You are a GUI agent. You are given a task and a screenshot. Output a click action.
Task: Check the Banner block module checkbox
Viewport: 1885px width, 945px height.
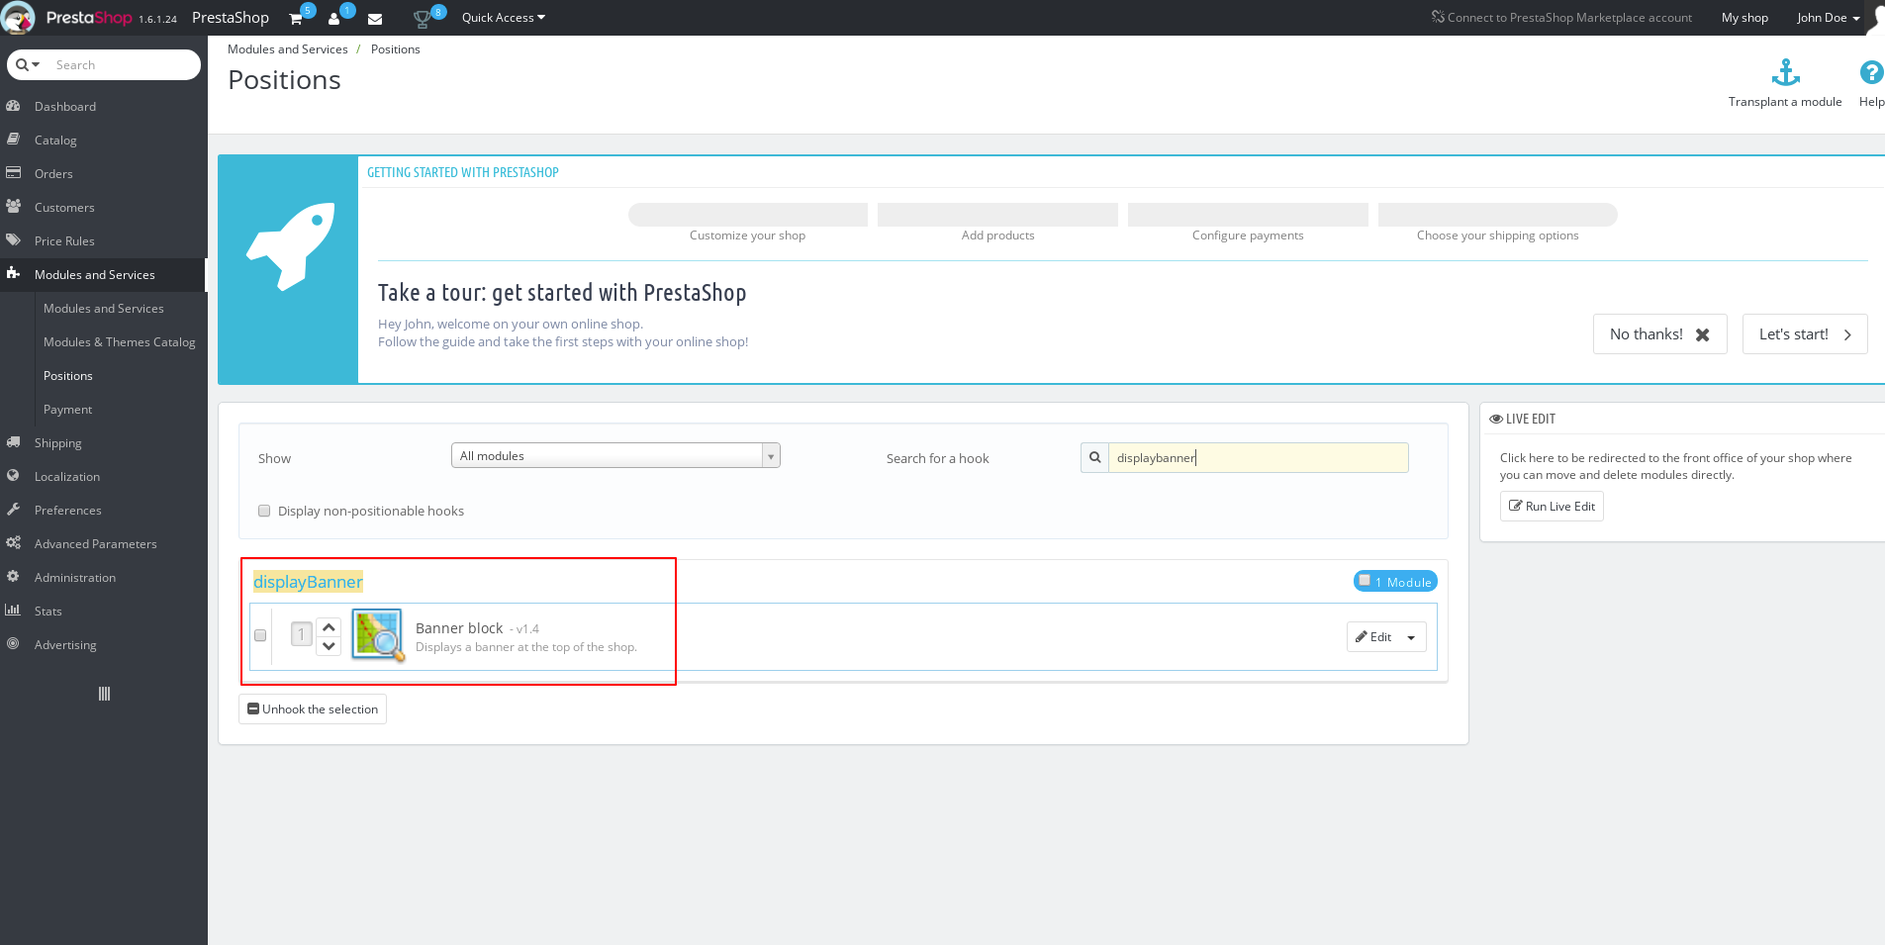(260, 635)
